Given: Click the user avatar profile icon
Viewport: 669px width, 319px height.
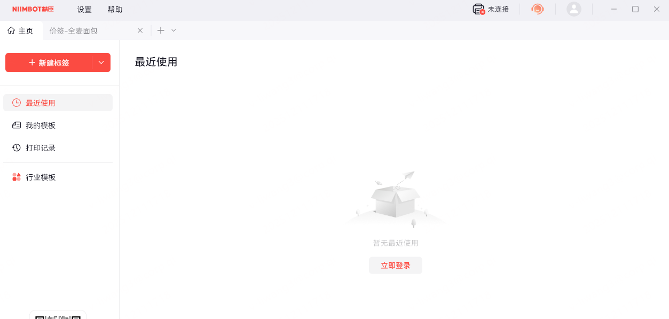Looking at the screenshot, I should point(574,9).
